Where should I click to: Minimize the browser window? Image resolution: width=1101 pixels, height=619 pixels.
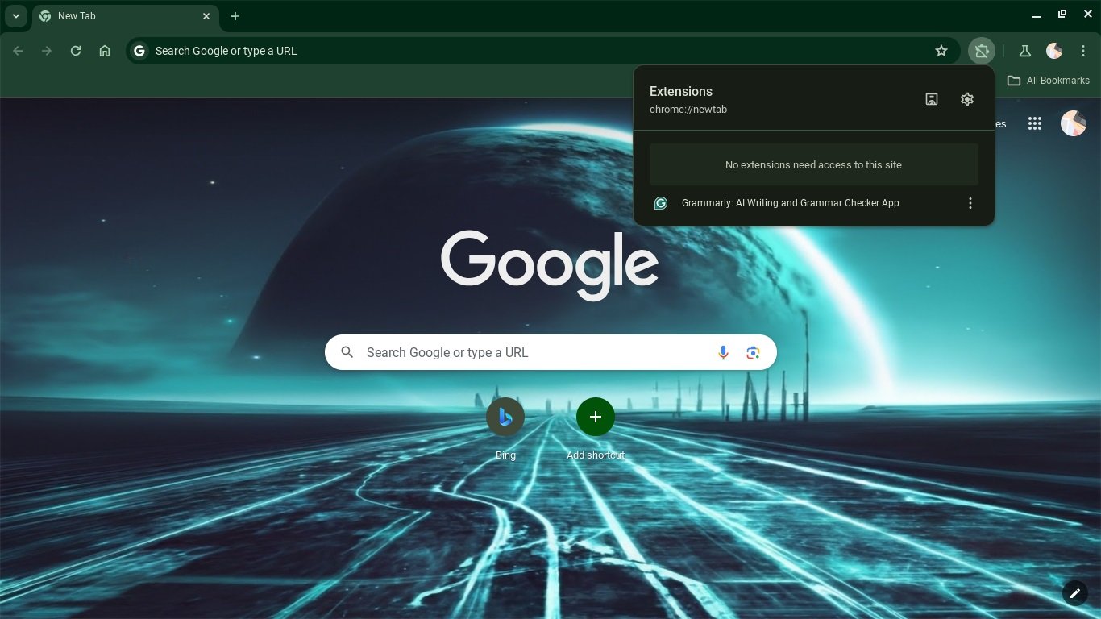(x=1037, y=15)
